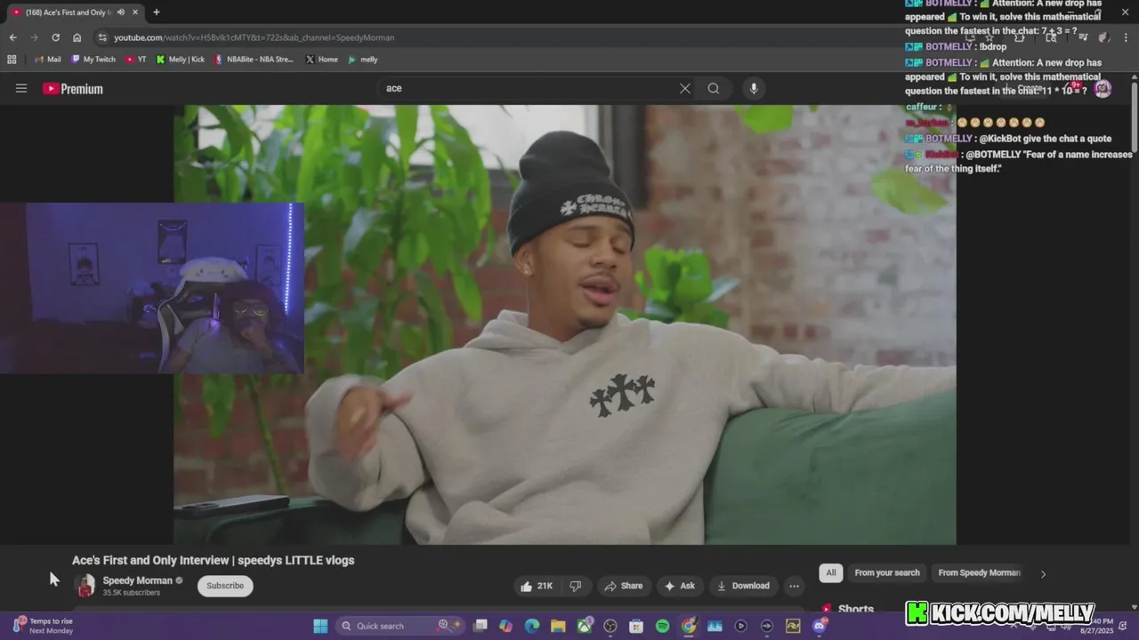Close the Ace's First and Only tab
Image resolution: width=1139 pixels, height=640 pixels.
pyautogui.click(x=134, y=12)
